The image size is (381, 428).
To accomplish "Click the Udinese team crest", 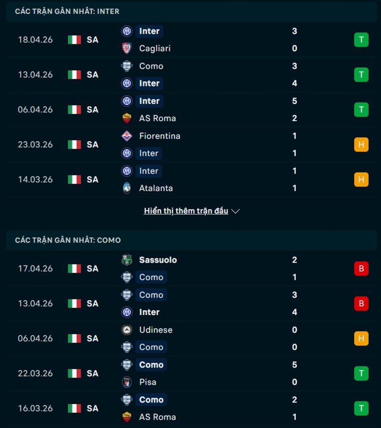I will pyautogui.click(x=126, y=329).
